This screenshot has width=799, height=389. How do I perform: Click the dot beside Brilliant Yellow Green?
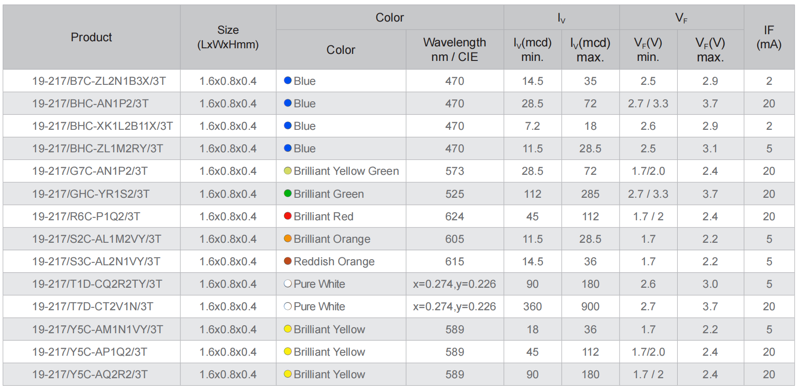(288, 171)
